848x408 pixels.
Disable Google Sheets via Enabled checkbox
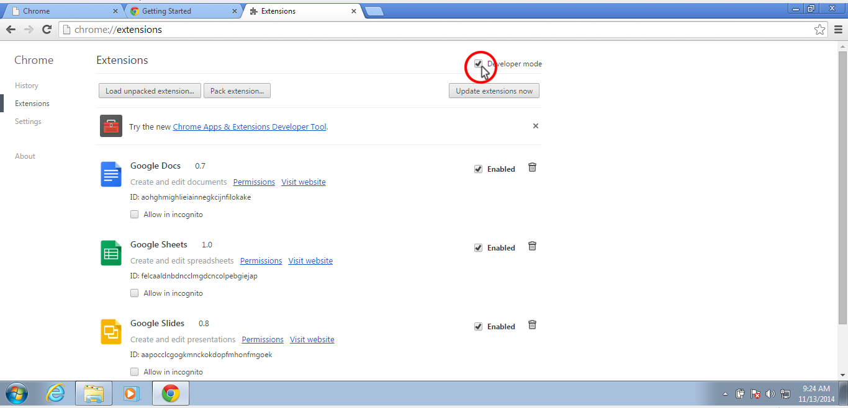(x=478, y=247)
